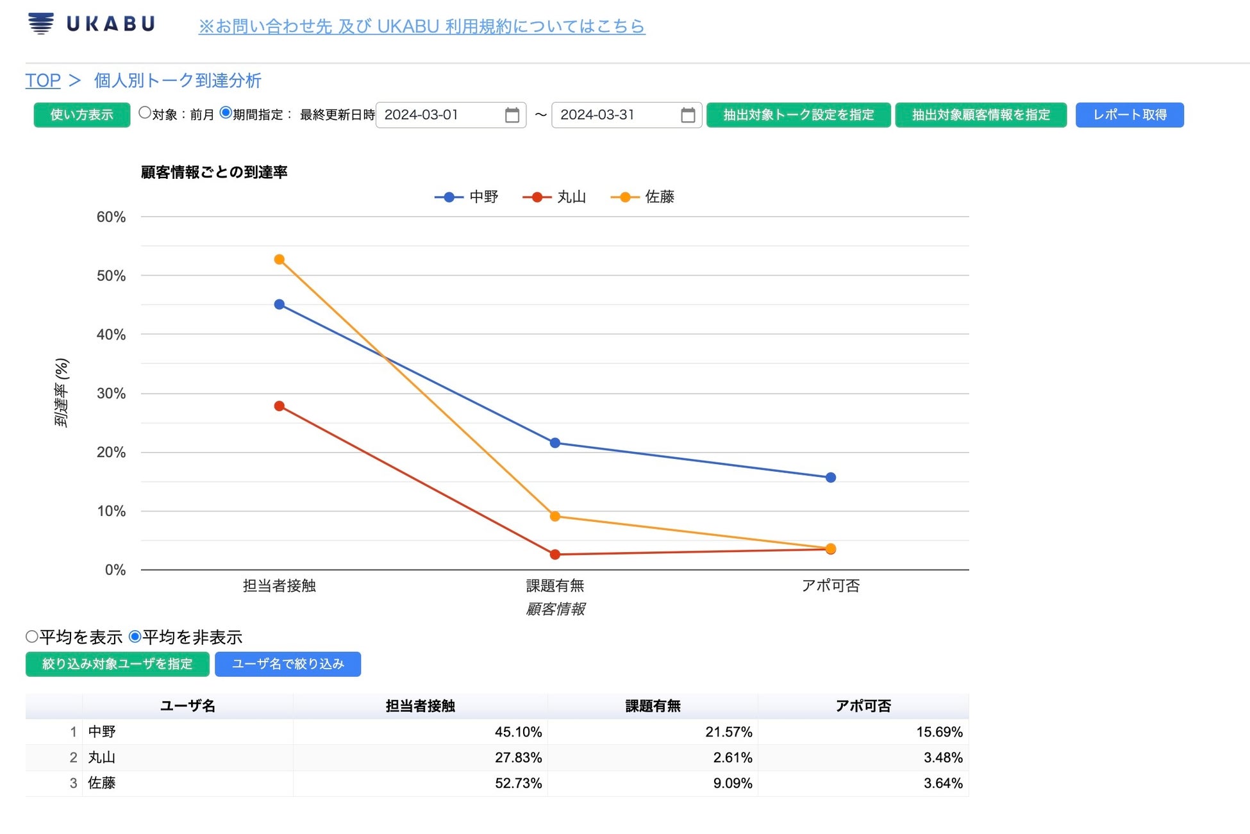
Task: Open the 利用規約 inquiry link at top
Action: tap(421, 26)
